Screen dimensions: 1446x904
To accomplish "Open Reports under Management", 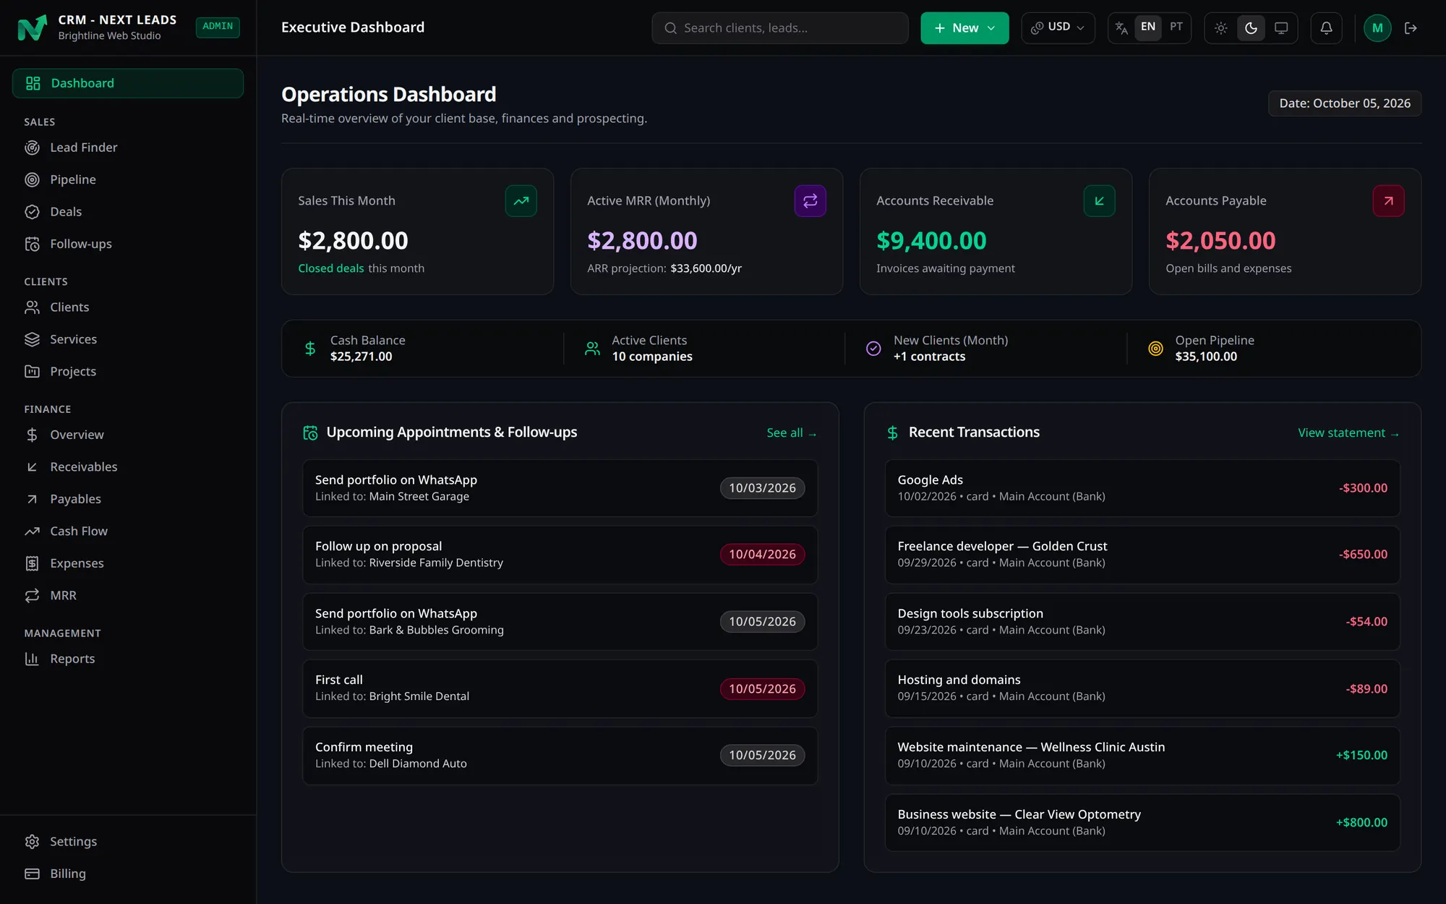I will (x=128, y=659).
